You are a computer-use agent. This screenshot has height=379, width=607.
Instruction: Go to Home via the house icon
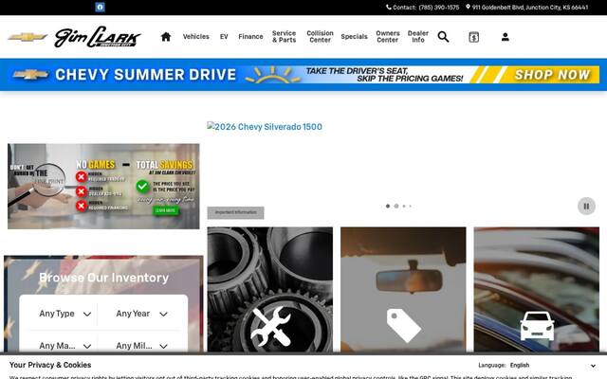point(166,37)
